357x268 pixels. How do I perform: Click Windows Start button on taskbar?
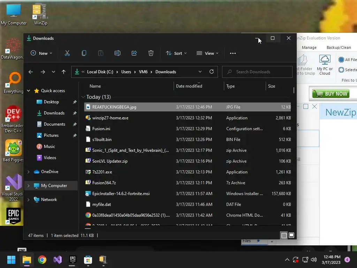tap(11, 260)
